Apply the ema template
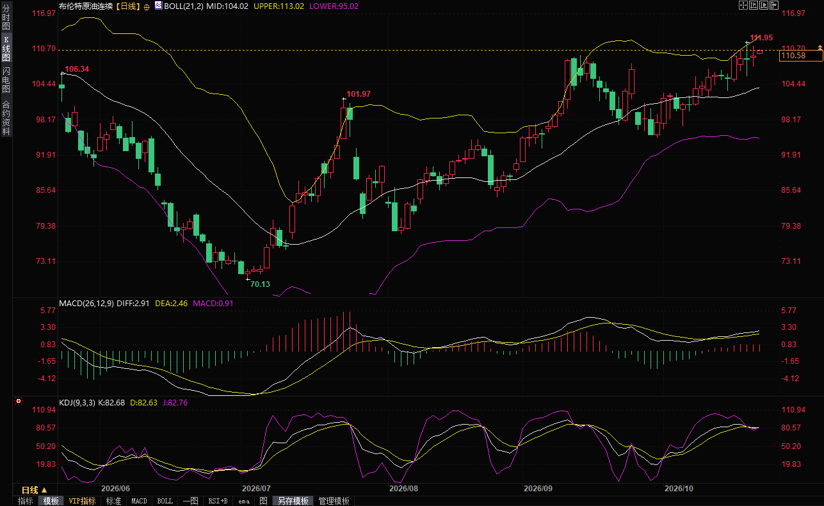The width and height of the screenshot is (824, 506). (x=244, y=501)
